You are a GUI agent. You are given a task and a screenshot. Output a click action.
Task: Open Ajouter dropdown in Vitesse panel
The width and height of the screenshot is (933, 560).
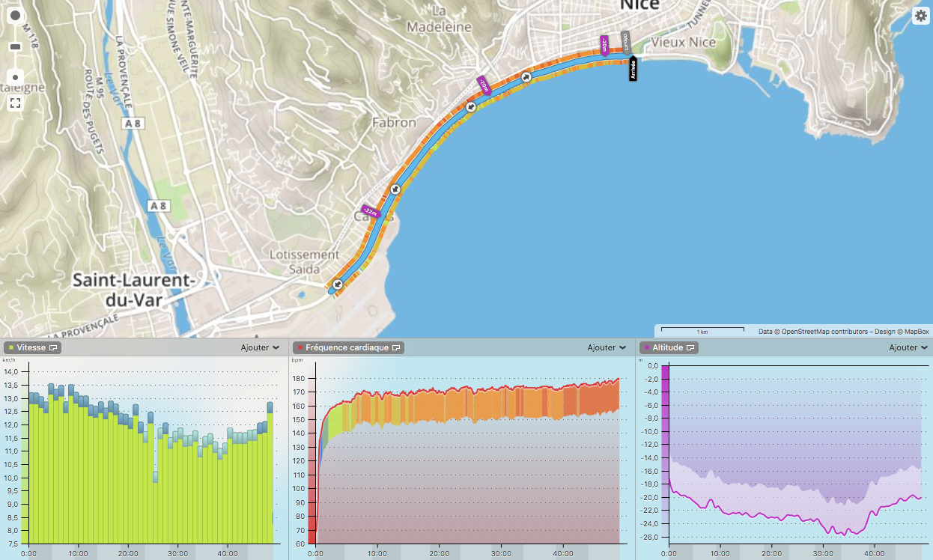click(x=260, y=348)
